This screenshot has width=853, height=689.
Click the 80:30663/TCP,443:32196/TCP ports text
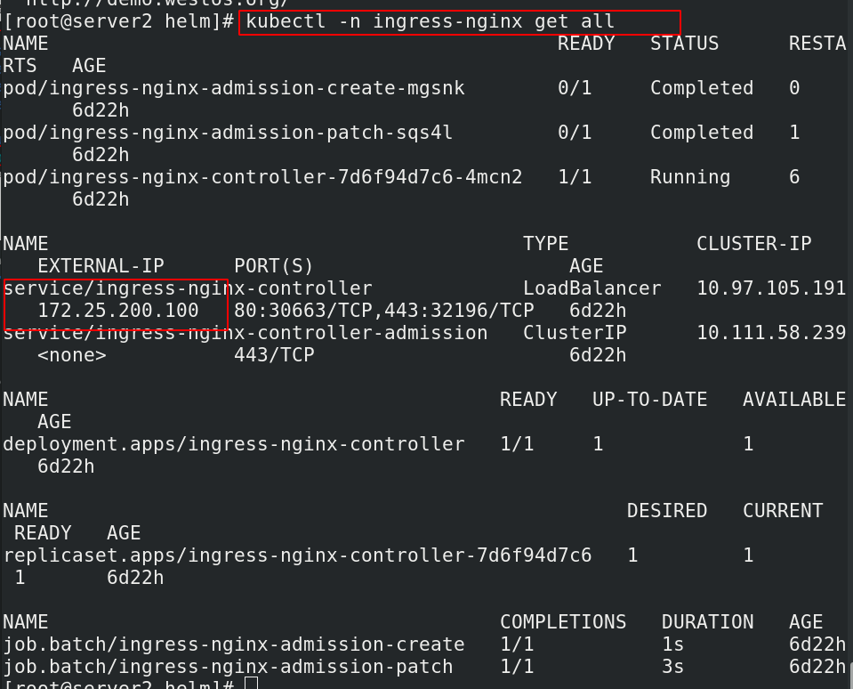pyautogui.click(x=383, y=311)
